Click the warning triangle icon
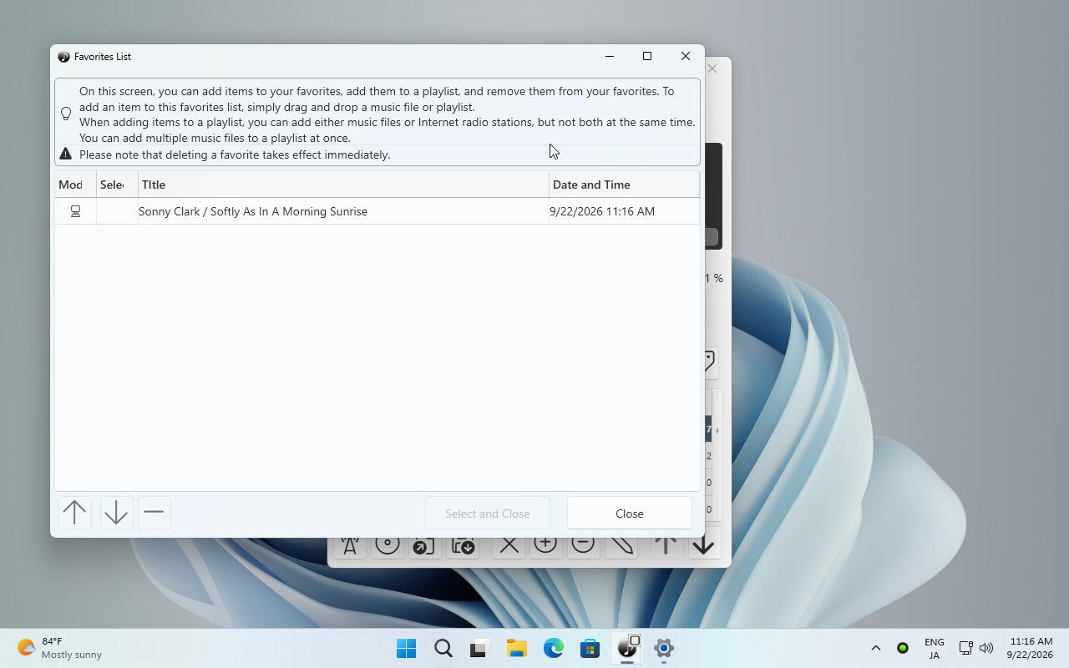 coord(66,154)
